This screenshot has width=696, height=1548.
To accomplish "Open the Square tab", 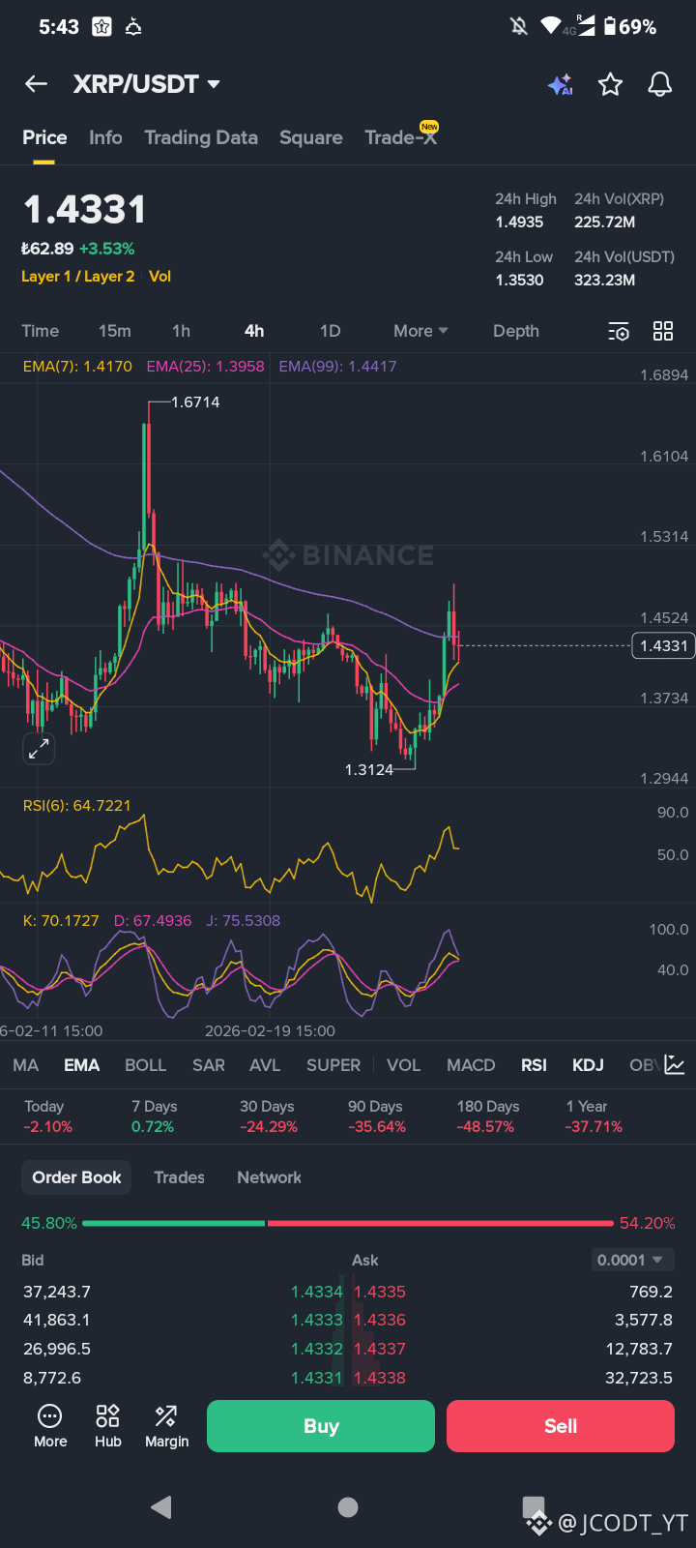I will tap(310, 137).
